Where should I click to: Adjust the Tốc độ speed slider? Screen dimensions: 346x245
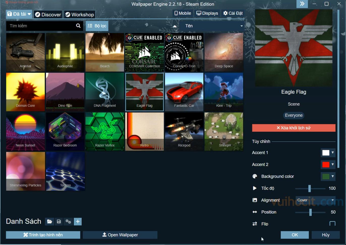click(310, 188)
